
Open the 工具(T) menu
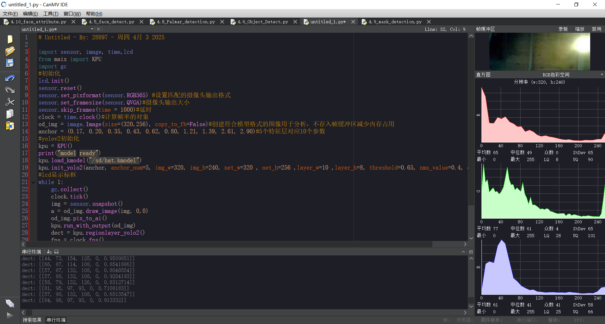point(51,14)
